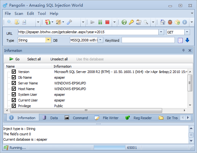Open the File menu
This screenshot has width=197, height=153.
click(8, 13)
